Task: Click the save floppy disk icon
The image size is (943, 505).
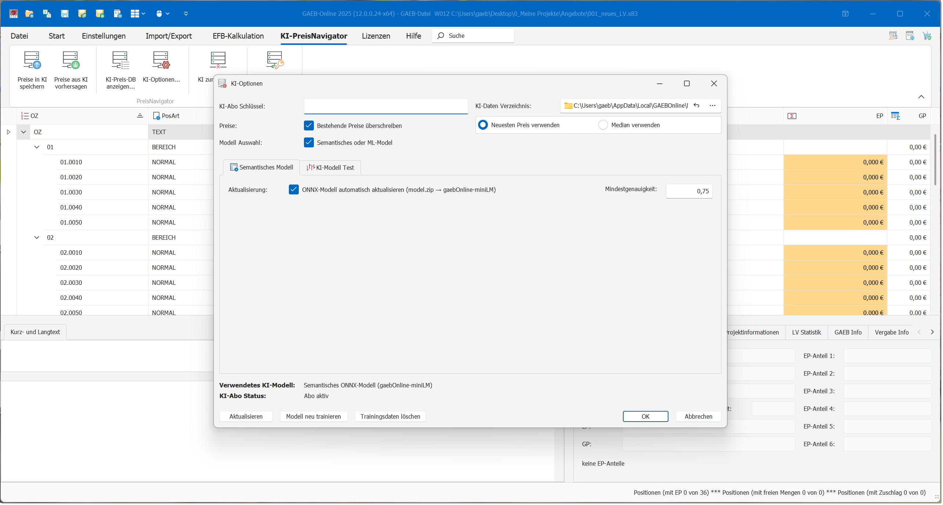Action: pos(65,14)
